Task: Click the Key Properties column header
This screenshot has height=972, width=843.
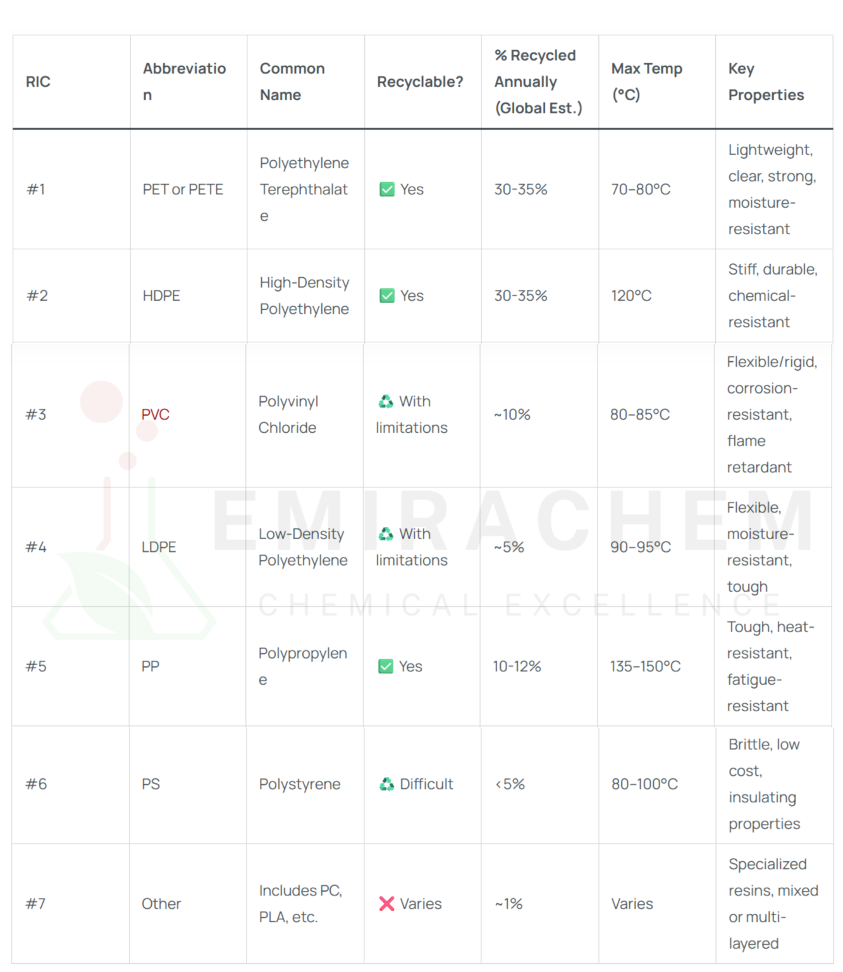Action: coord(766,82)
